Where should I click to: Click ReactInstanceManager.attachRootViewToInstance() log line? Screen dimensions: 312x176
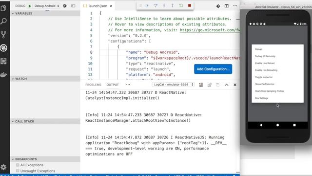(138, 121)
